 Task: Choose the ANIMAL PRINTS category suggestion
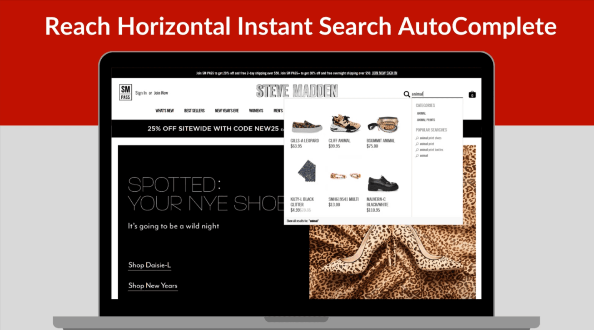(426, 120)
